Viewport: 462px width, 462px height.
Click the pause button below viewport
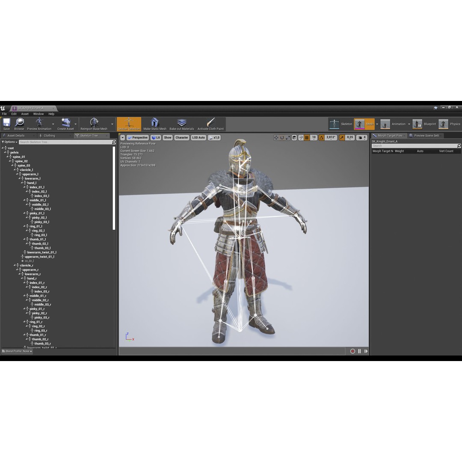[359, 351]
